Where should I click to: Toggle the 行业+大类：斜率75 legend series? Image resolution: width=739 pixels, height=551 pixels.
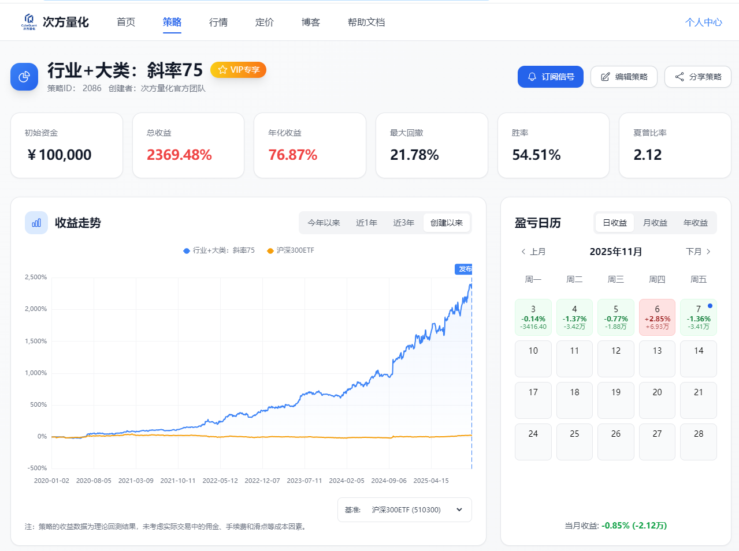tap(219, 250)
